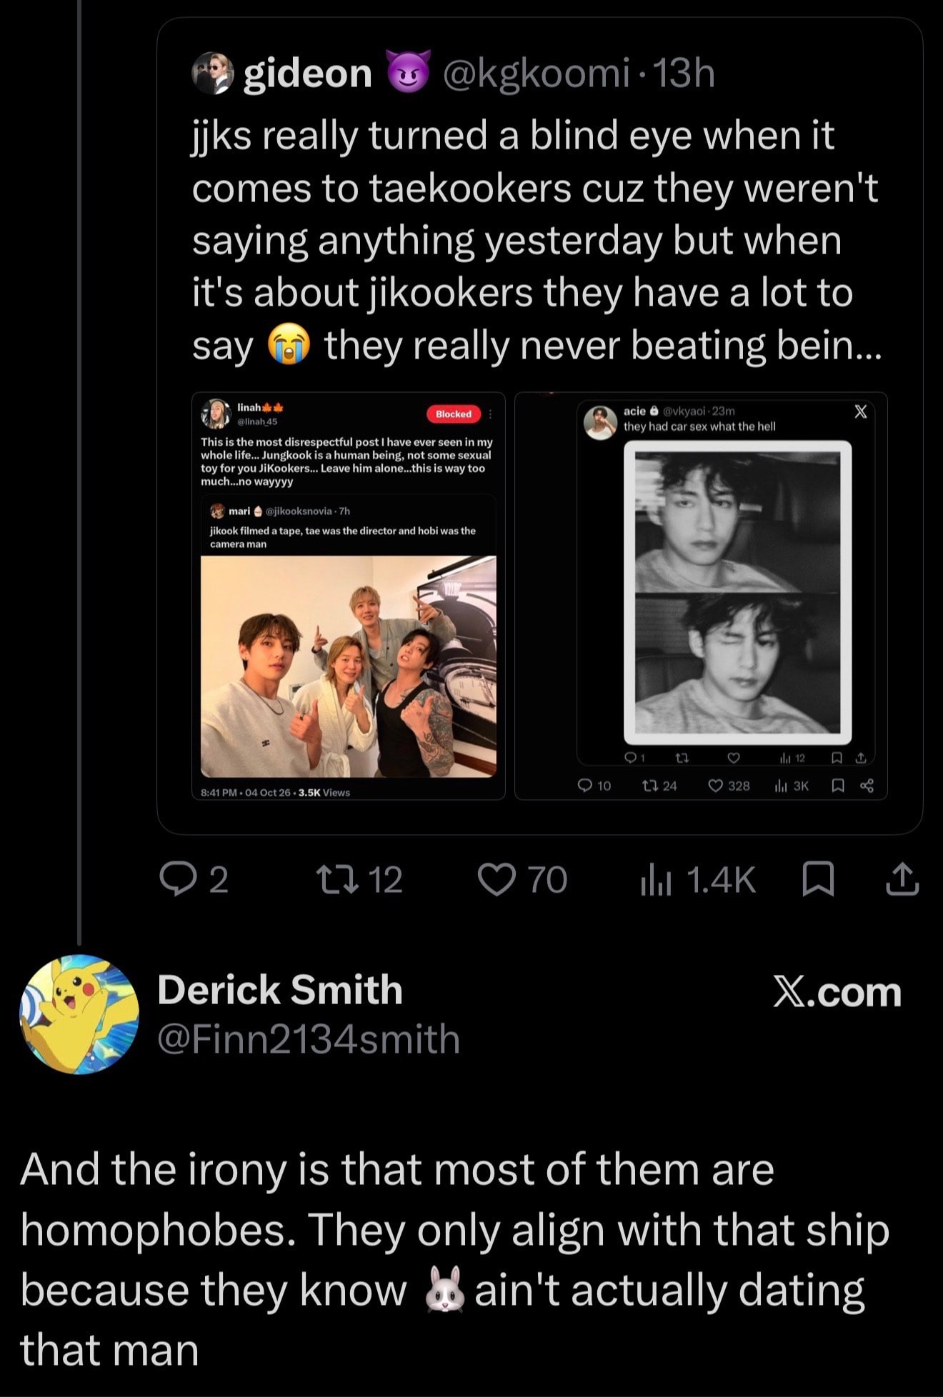Share gideon's tweet via share icon

pyautogui.click(x=902, y=879)
